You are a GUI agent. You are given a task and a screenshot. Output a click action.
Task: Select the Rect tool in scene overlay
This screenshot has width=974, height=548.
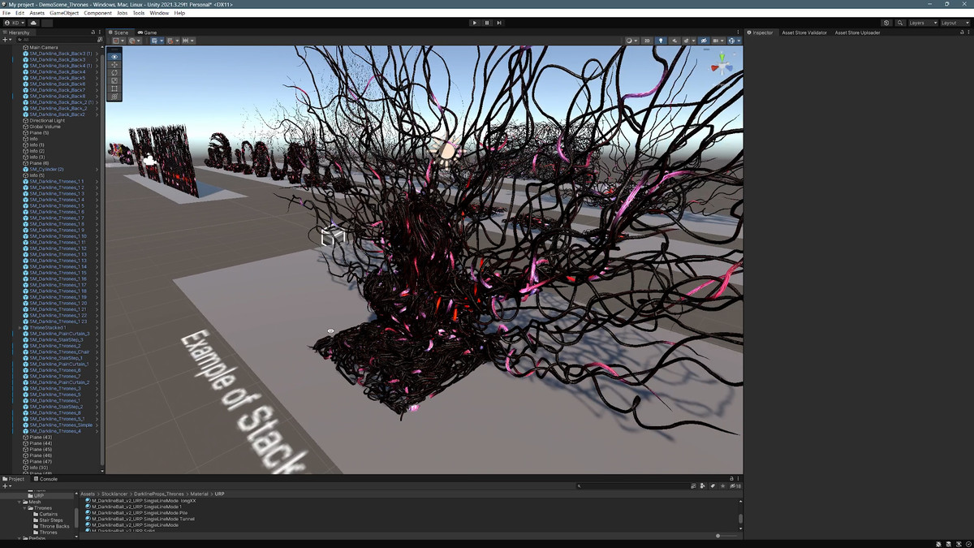(114, 88)
